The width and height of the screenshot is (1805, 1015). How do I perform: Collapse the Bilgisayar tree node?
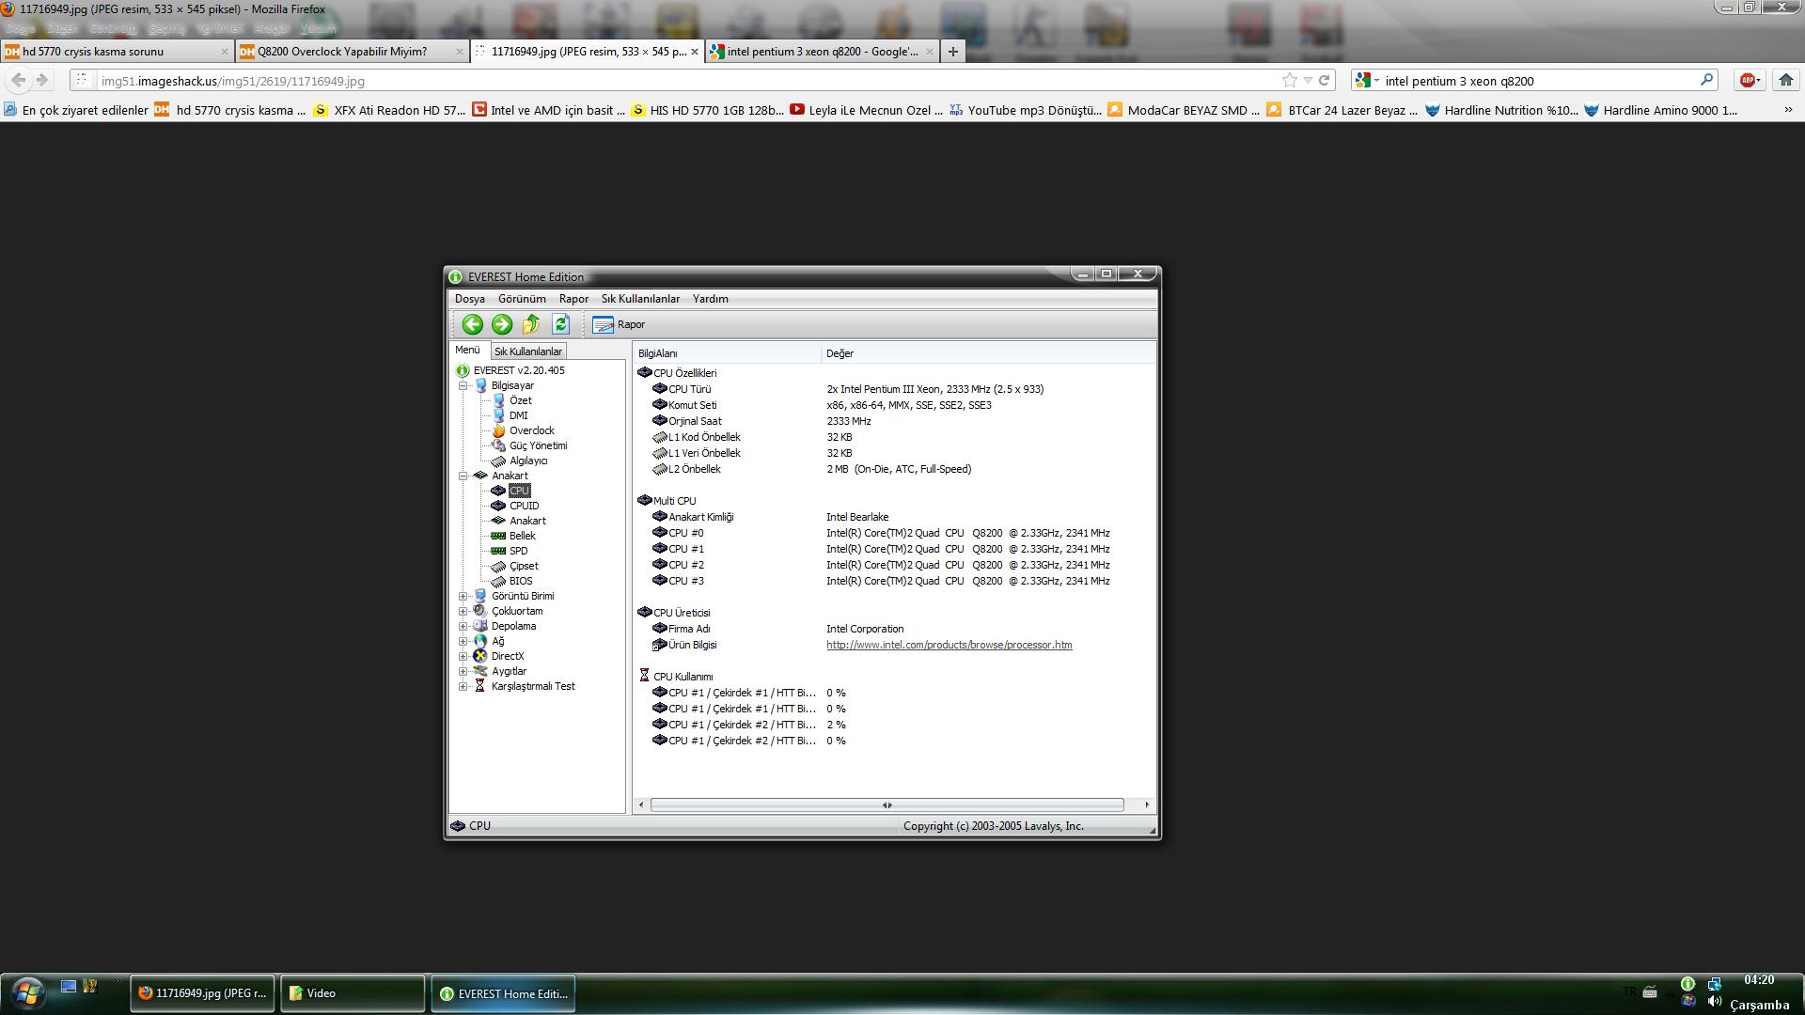(x=463, y=385)
